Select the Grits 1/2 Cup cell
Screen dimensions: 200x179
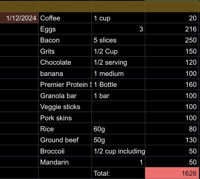click(x=118, y=51)
